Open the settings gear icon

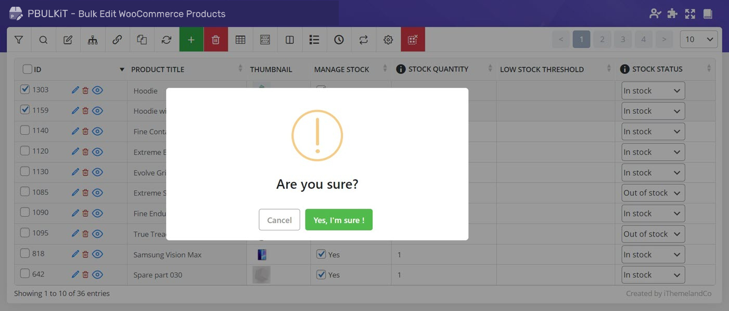tap(388, 40)
